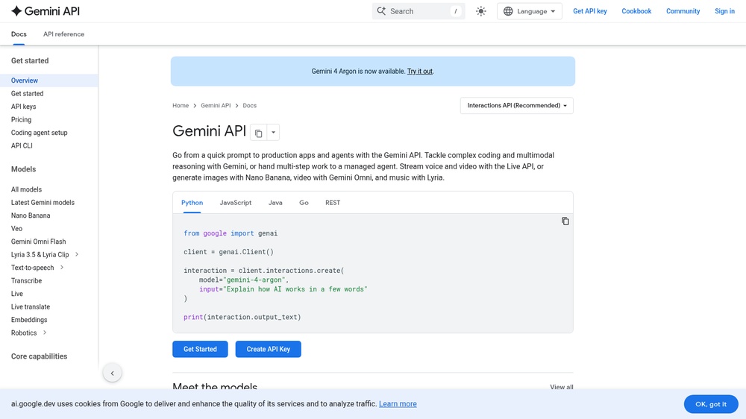Copy the code sample with clipboard icon
Viewport: 746px width, 419px height.
pyautogui.click(x=565, y=221)
